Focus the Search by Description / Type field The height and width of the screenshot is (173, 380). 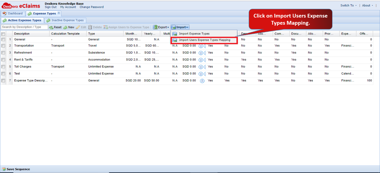(x=24, y=27)
